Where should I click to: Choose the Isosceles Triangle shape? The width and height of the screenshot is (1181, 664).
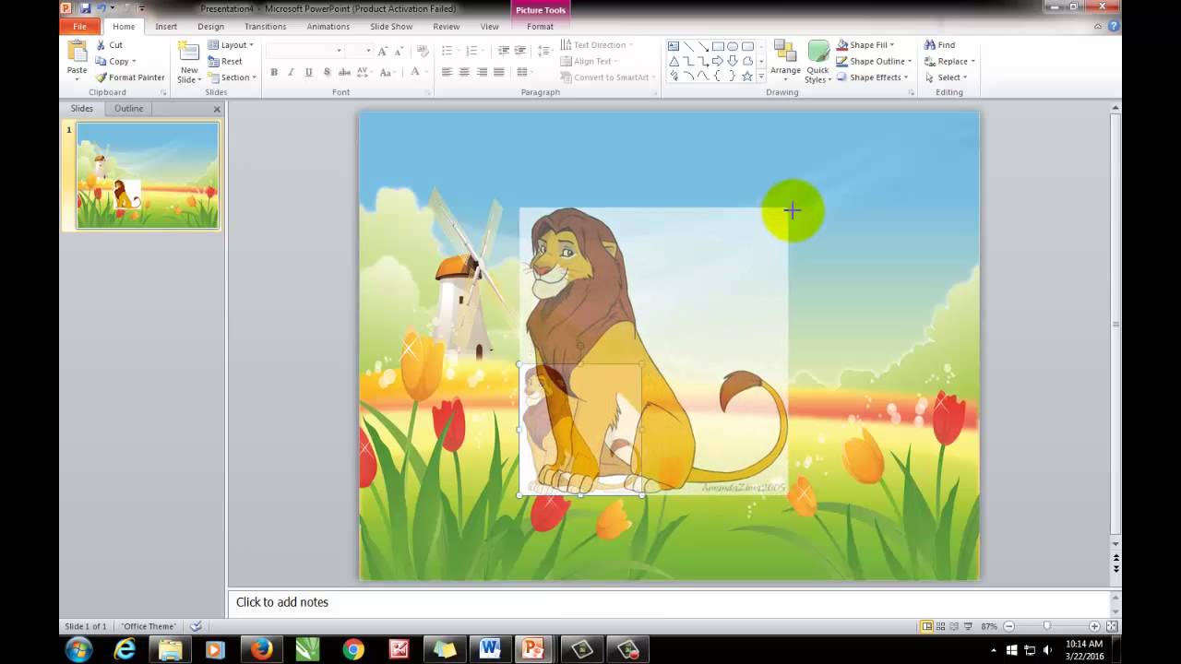click(674, 61)
